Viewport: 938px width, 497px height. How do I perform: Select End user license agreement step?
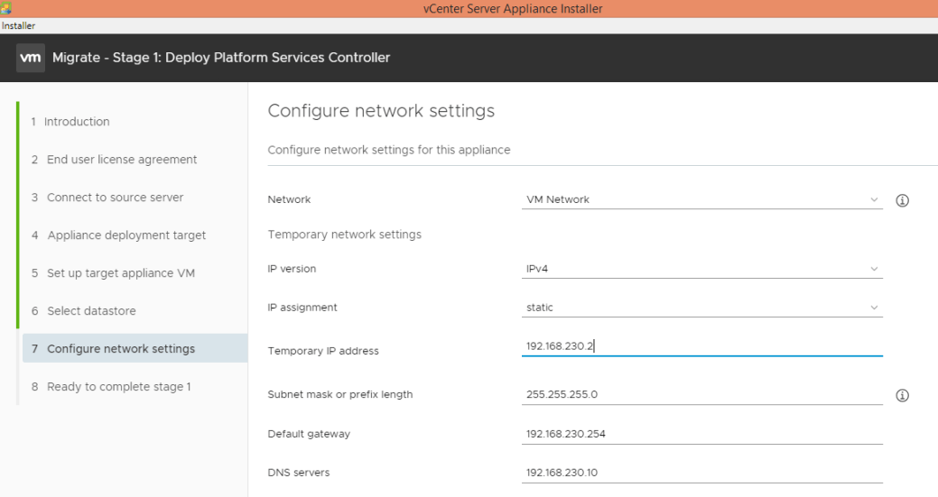(121, 160)
